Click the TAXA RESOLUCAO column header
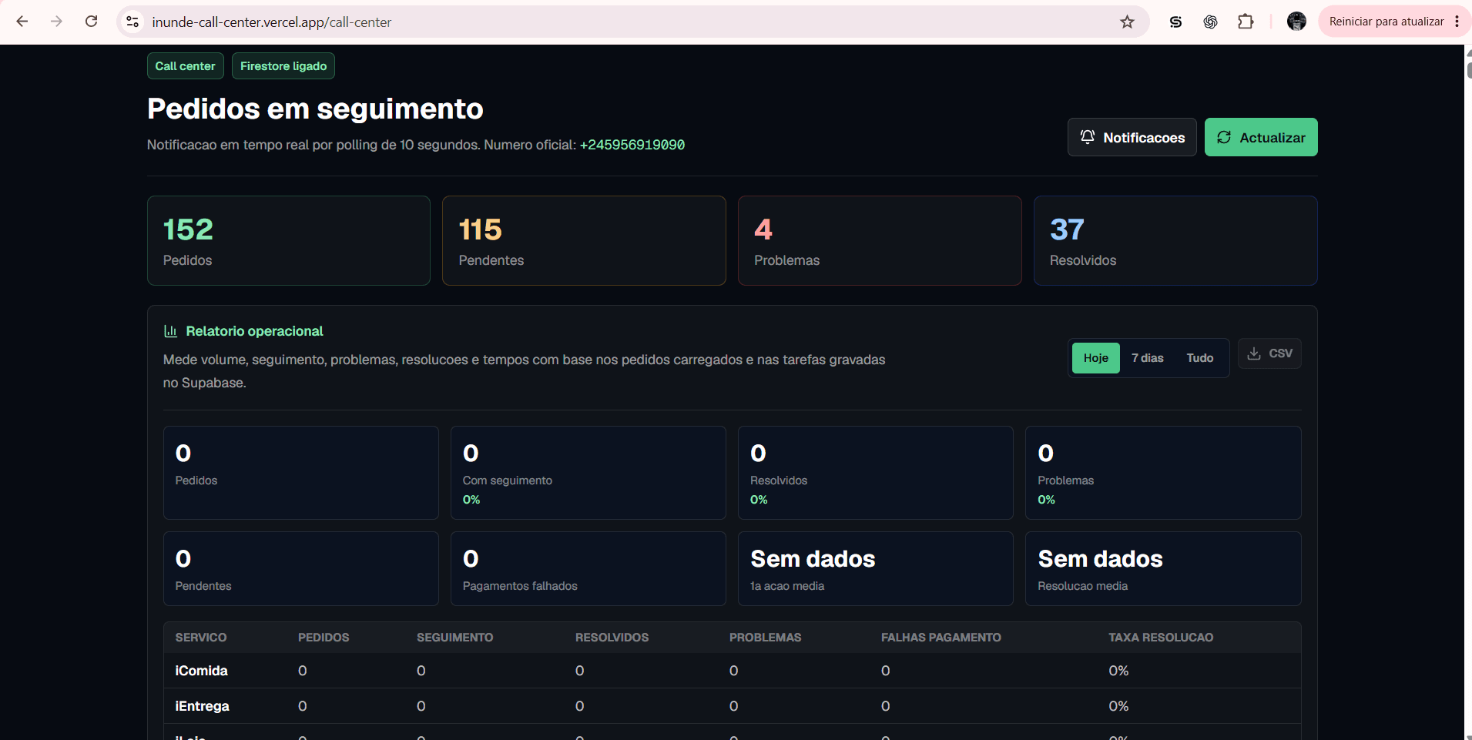 click(x=1161, y=638)
